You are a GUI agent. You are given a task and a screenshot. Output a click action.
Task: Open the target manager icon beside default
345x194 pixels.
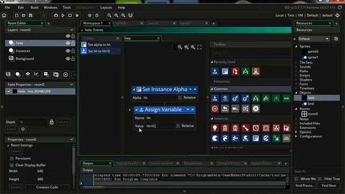coord(337,16)
